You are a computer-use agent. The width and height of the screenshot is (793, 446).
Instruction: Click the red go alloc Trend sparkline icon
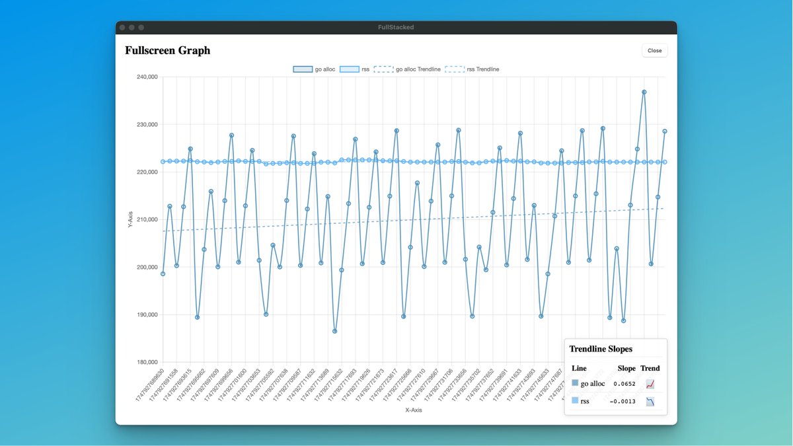(650, 383)
